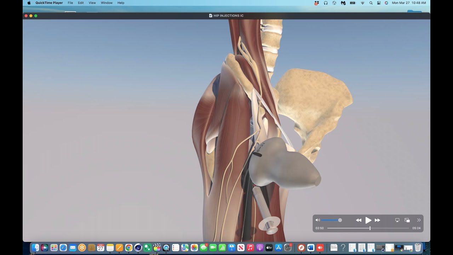The image size is (453, 255).
Task: Fast forward the video playback
Action: click(x=378, y=220)
